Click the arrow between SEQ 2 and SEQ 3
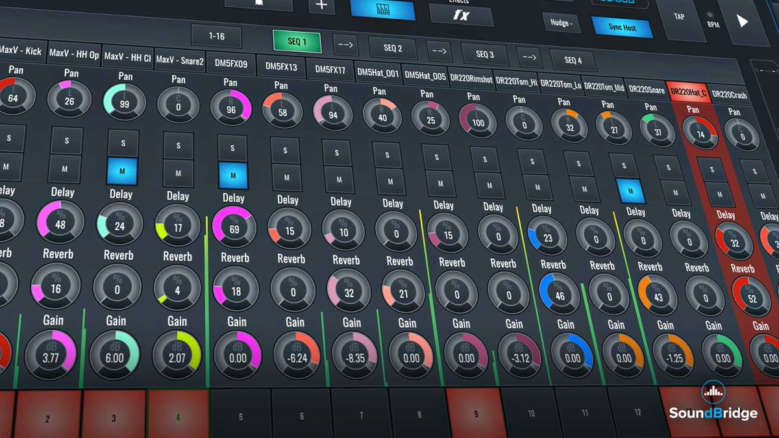 click(439, 51)
